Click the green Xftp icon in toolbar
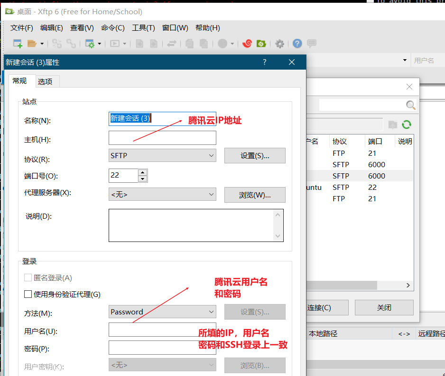 [x=261, y=44]
